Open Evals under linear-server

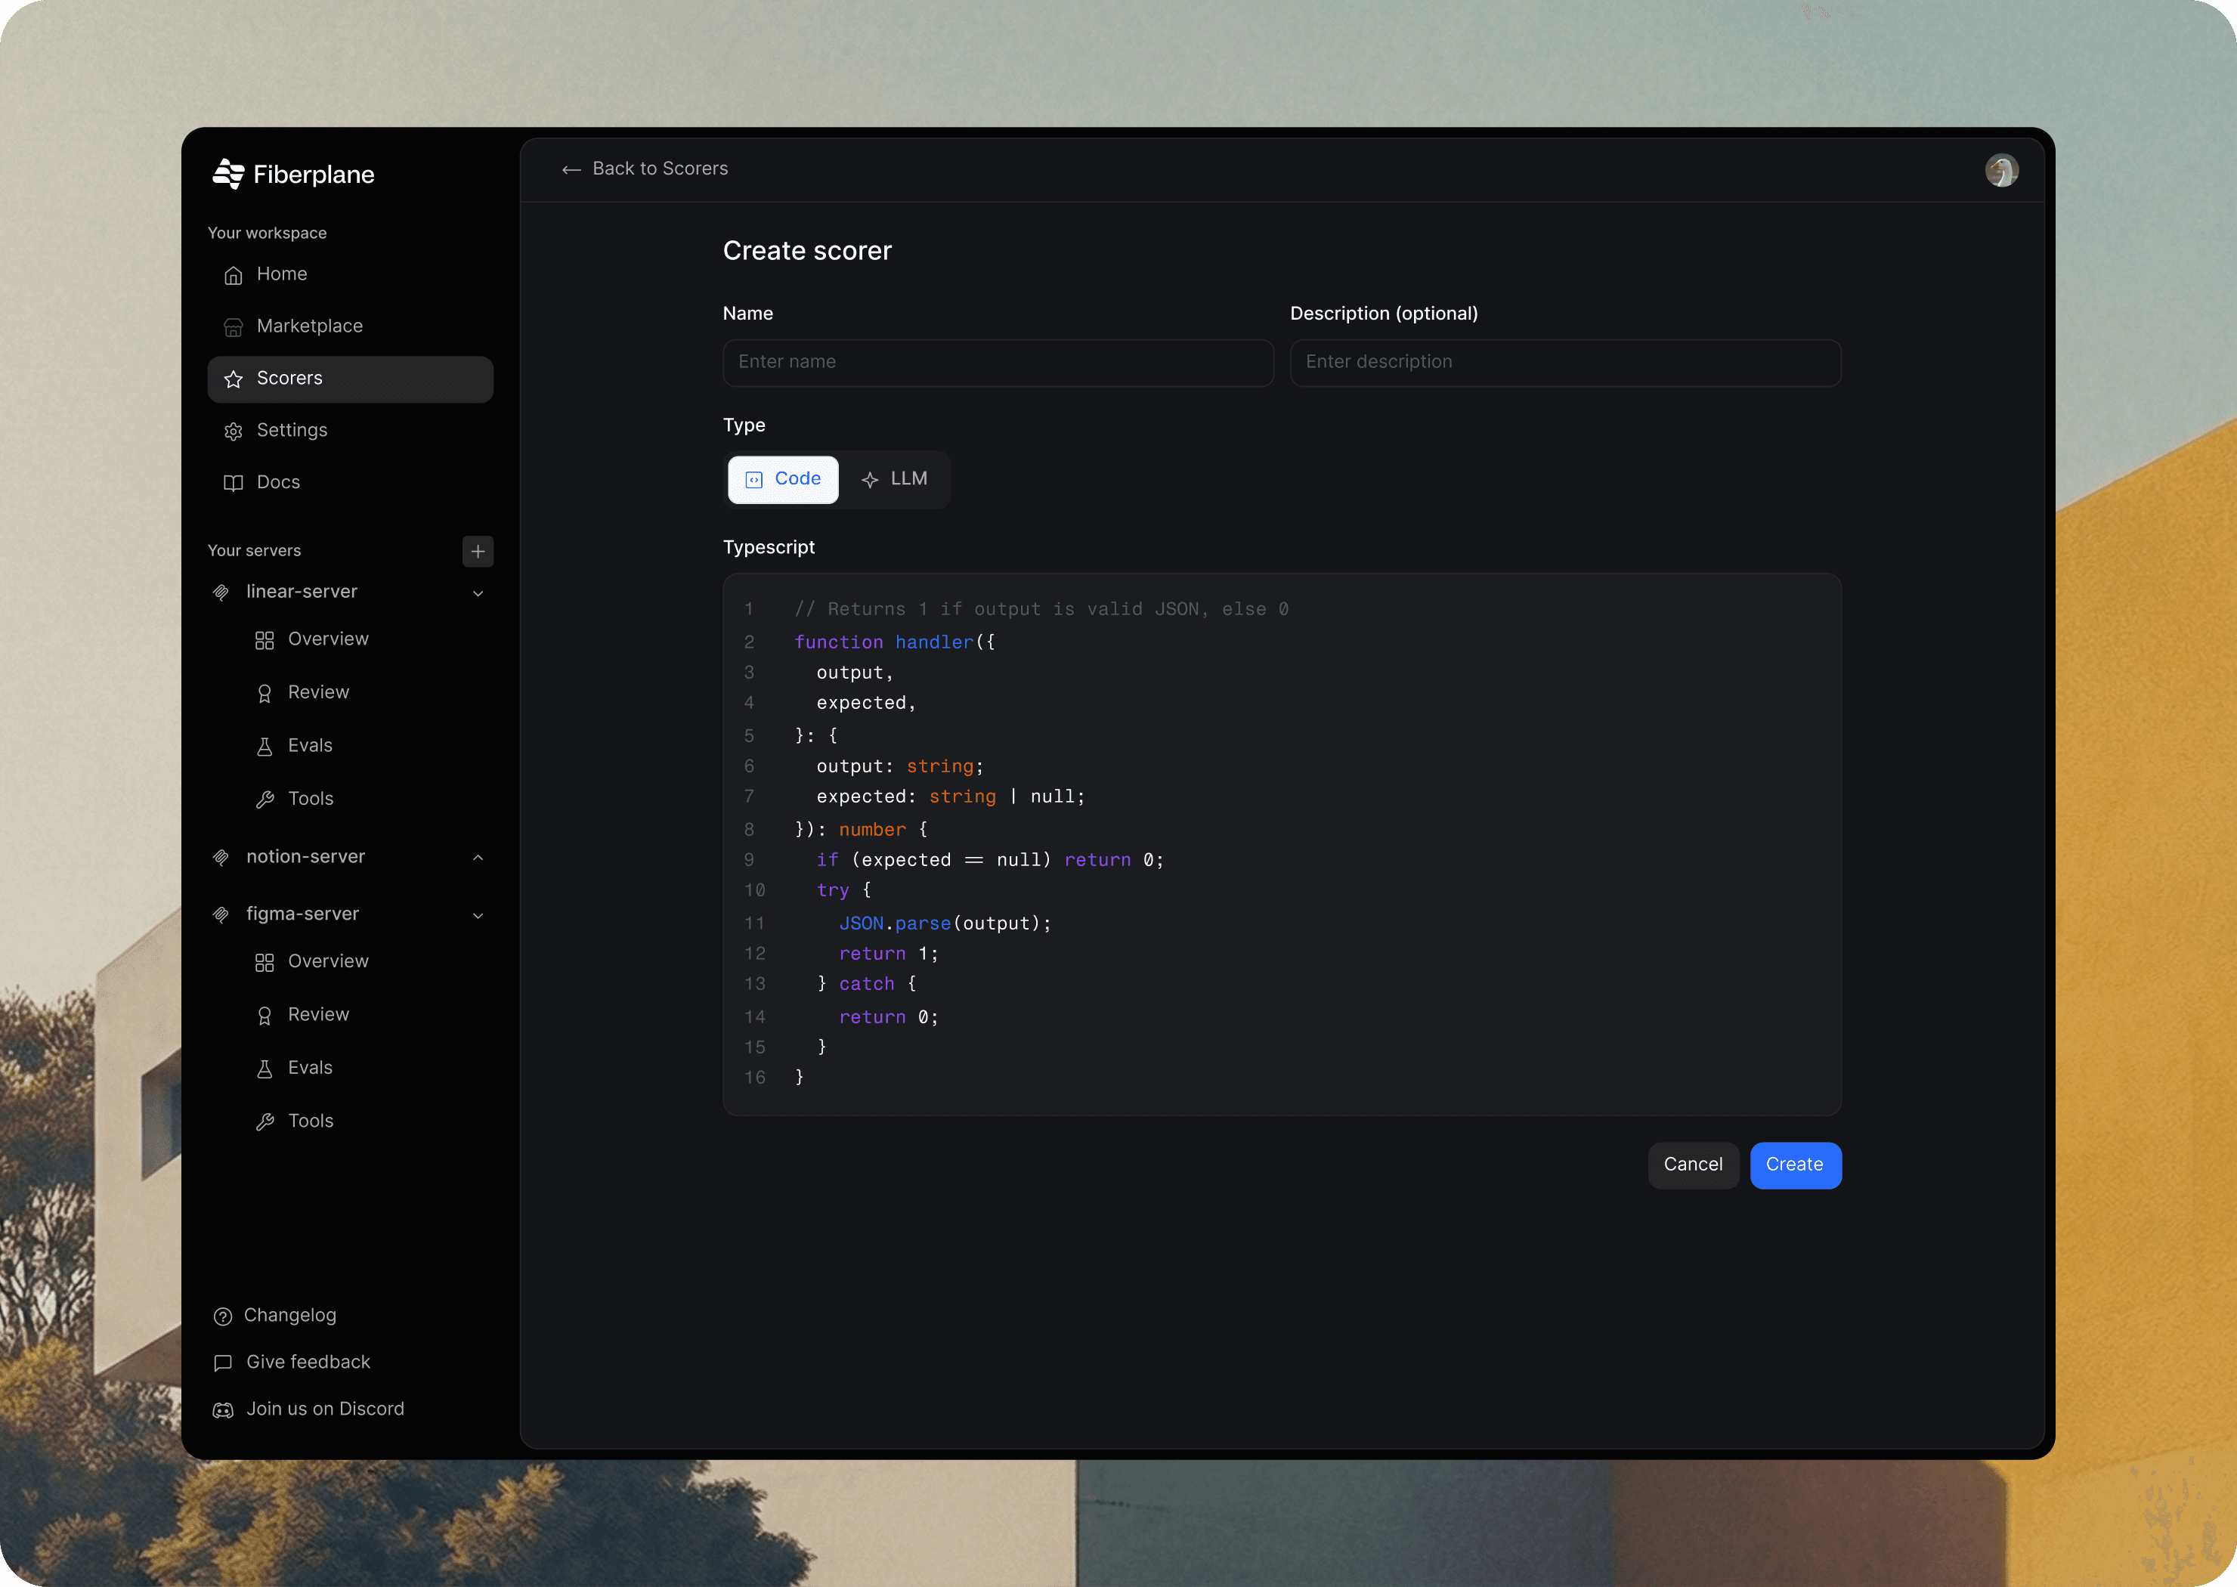[x=309, y=746]
